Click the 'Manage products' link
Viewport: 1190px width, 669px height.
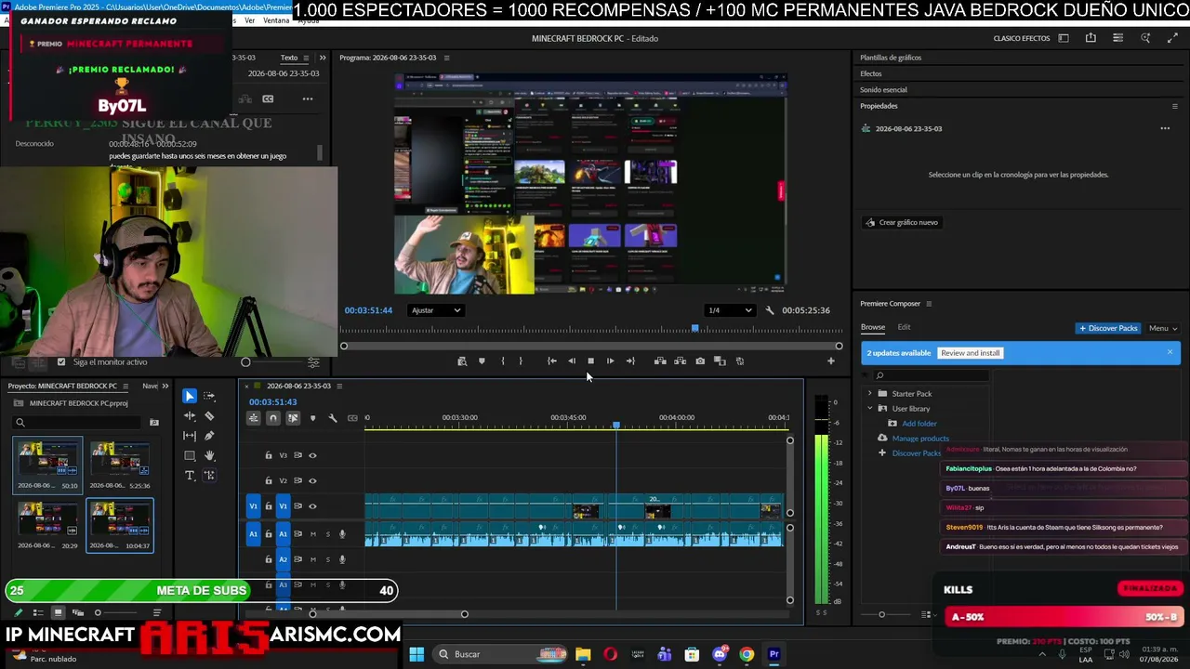point(920,439)
